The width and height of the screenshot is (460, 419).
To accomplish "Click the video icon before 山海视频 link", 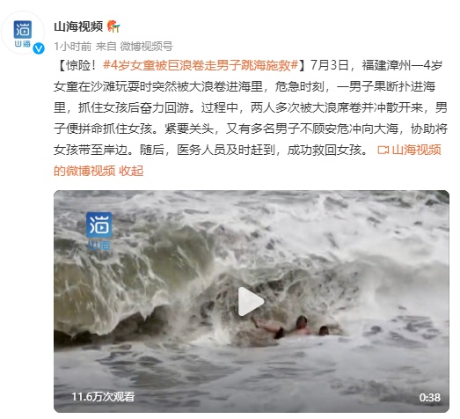I will click(383, 150).
